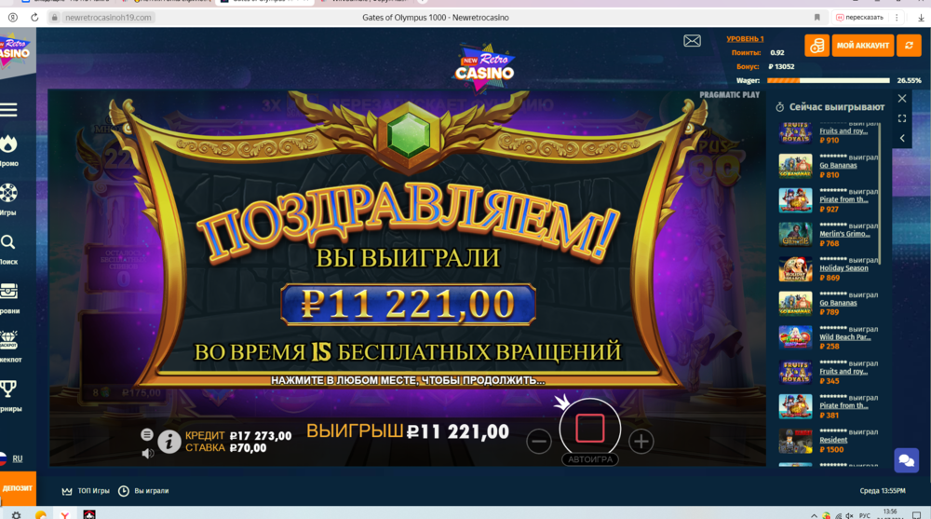The width and height of the screenshot is (931, 519).
Task: Click the Ставка ₽70,00 value
Action: coord(225,447)
